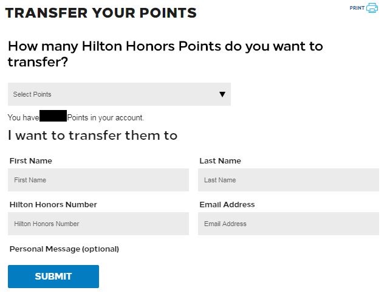Click the 'You have' text before the balance
This screenshot has width=387, height=296.
pyautogui.click(x=23, y=117)
